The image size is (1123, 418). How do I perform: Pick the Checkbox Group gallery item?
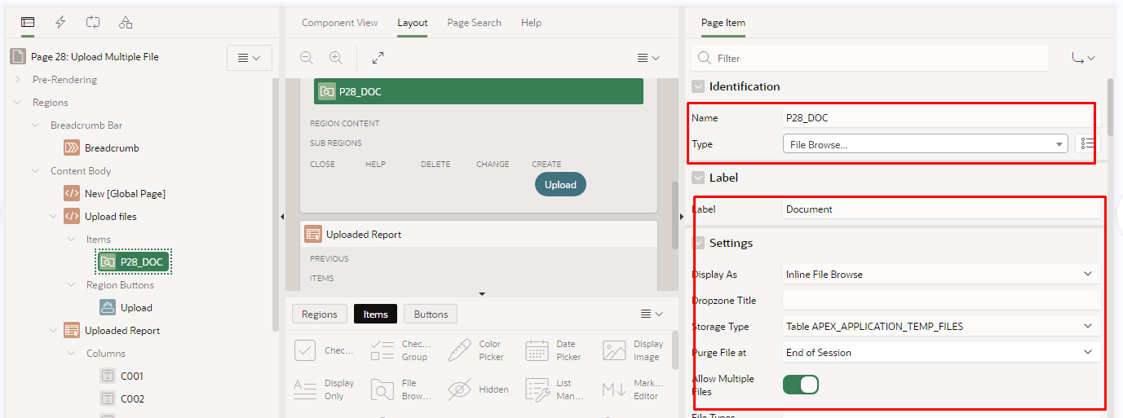[400, 350]
